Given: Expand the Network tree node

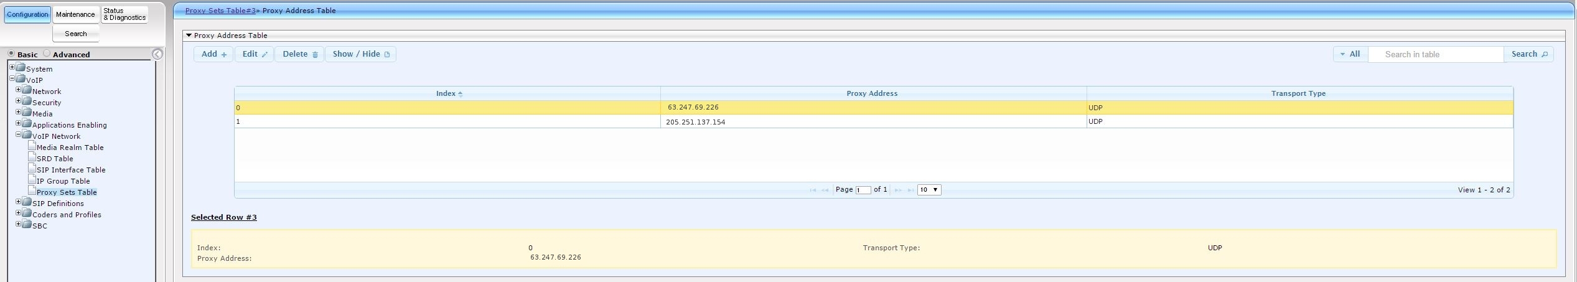Looking at the screenshot, I should point(18,90).
